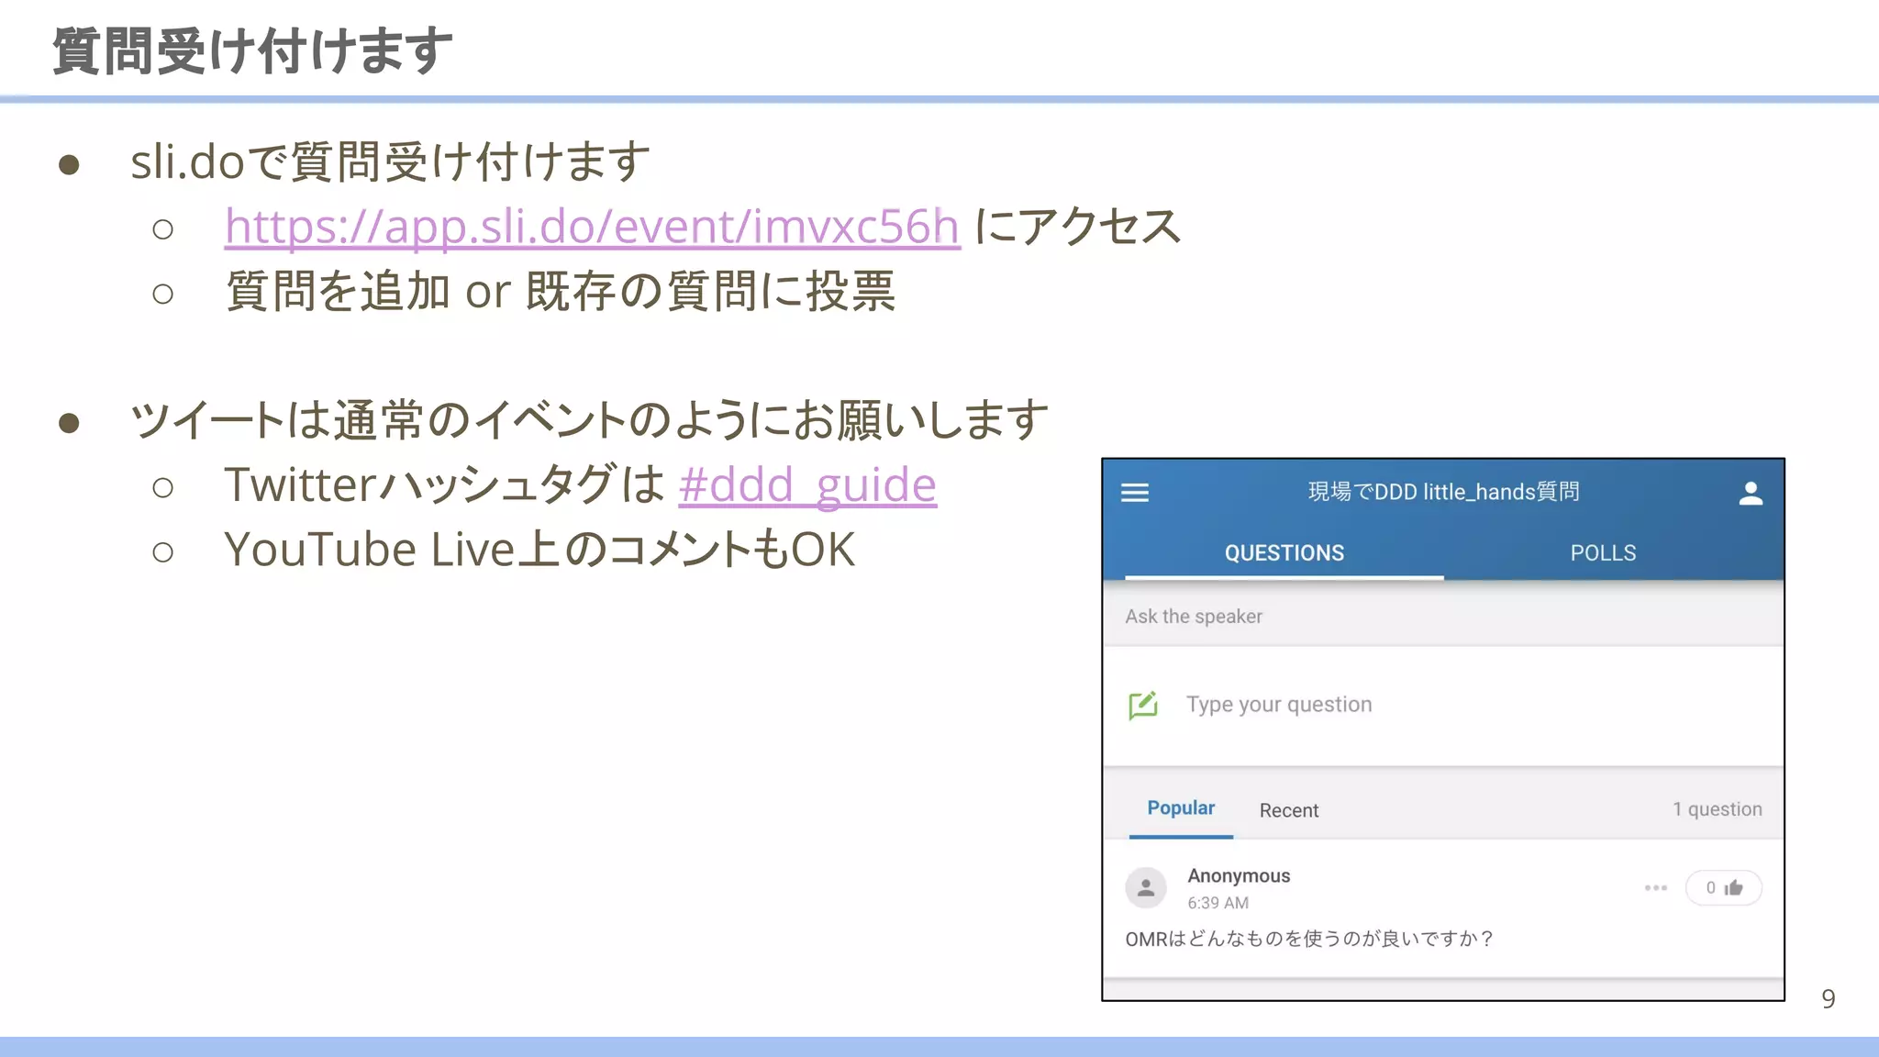1879x1057 pixels.
Task: Open the app.sli.do event link
Action: pyautogui.click(x=592, y=227)
